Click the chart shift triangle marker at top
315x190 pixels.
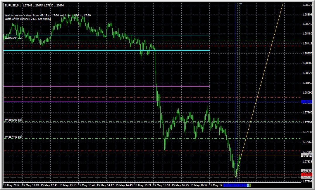[x=241, y=4]
